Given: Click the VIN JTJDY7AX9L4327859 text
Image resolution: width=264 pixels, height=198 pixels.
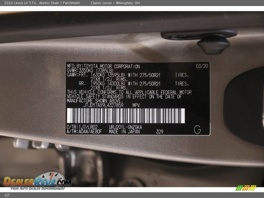Looking at the screenshot, I should tap(103, 105).
